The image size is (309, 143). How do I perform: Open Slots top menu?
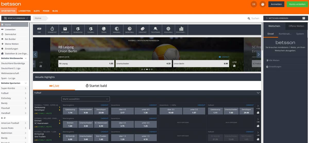[37, 11]
